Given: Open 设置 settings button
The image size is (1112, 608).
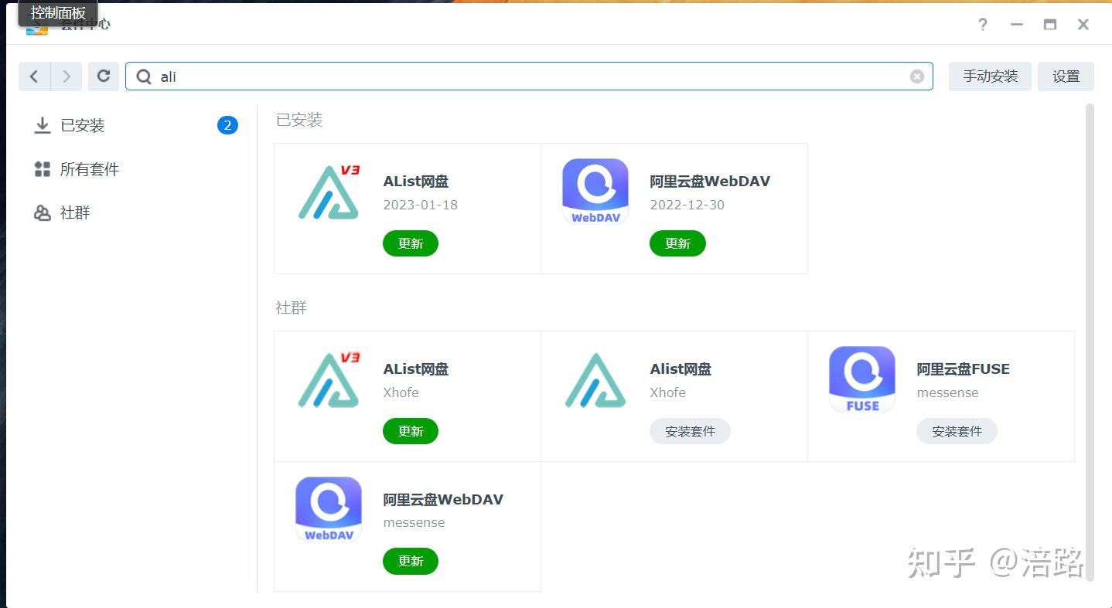Looking at the screenshot, I should [x=1066, y=76].
